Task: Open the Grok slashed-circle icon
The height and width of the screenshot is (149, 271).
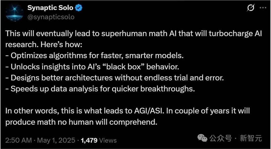Action: tap(250, 8)
